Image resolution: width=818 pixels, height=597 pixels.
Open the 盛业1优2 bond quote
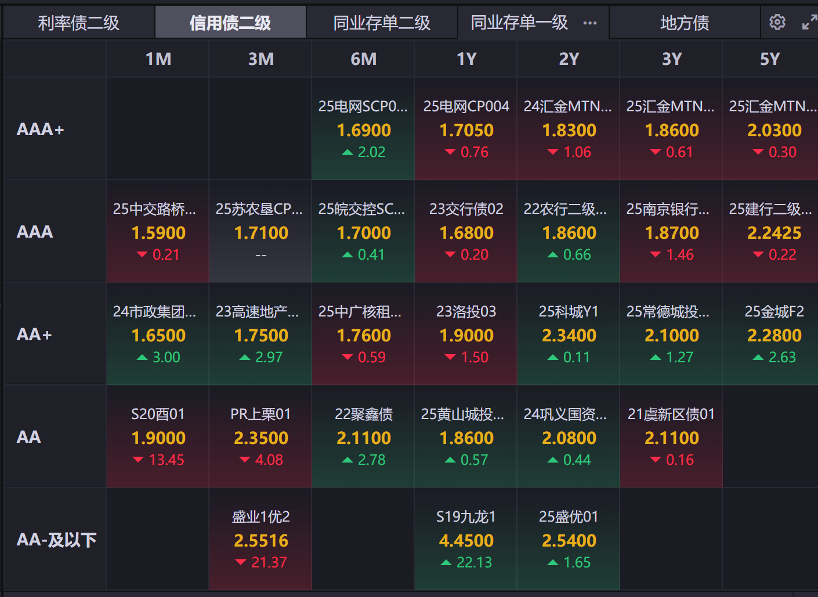[260, 539]
